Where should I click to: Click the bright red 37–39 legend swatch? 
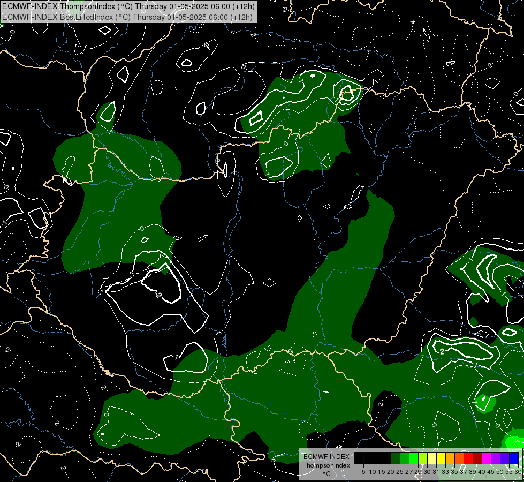468,458
